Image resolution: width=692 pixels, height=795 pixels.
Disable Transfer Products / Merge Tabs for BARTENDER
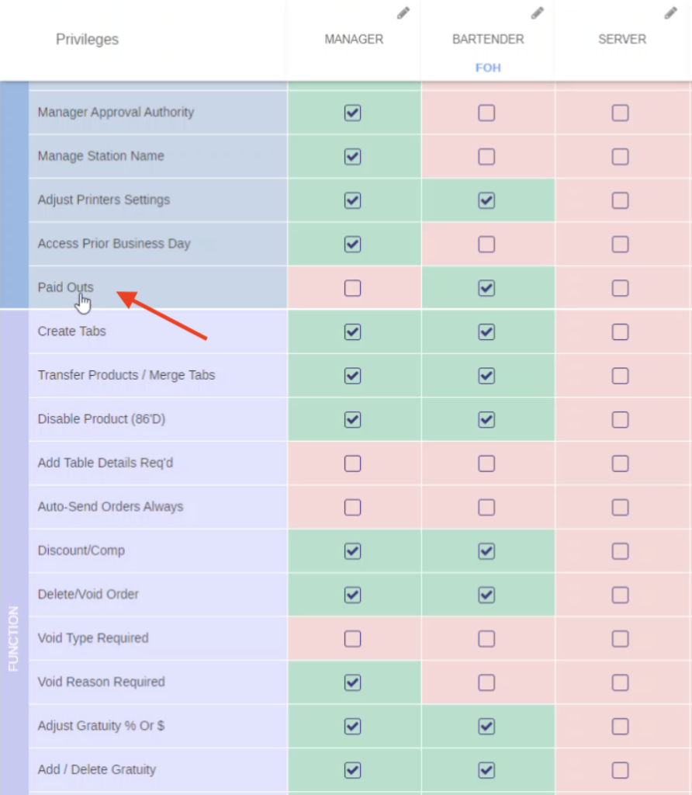click(x=486, y=376)
